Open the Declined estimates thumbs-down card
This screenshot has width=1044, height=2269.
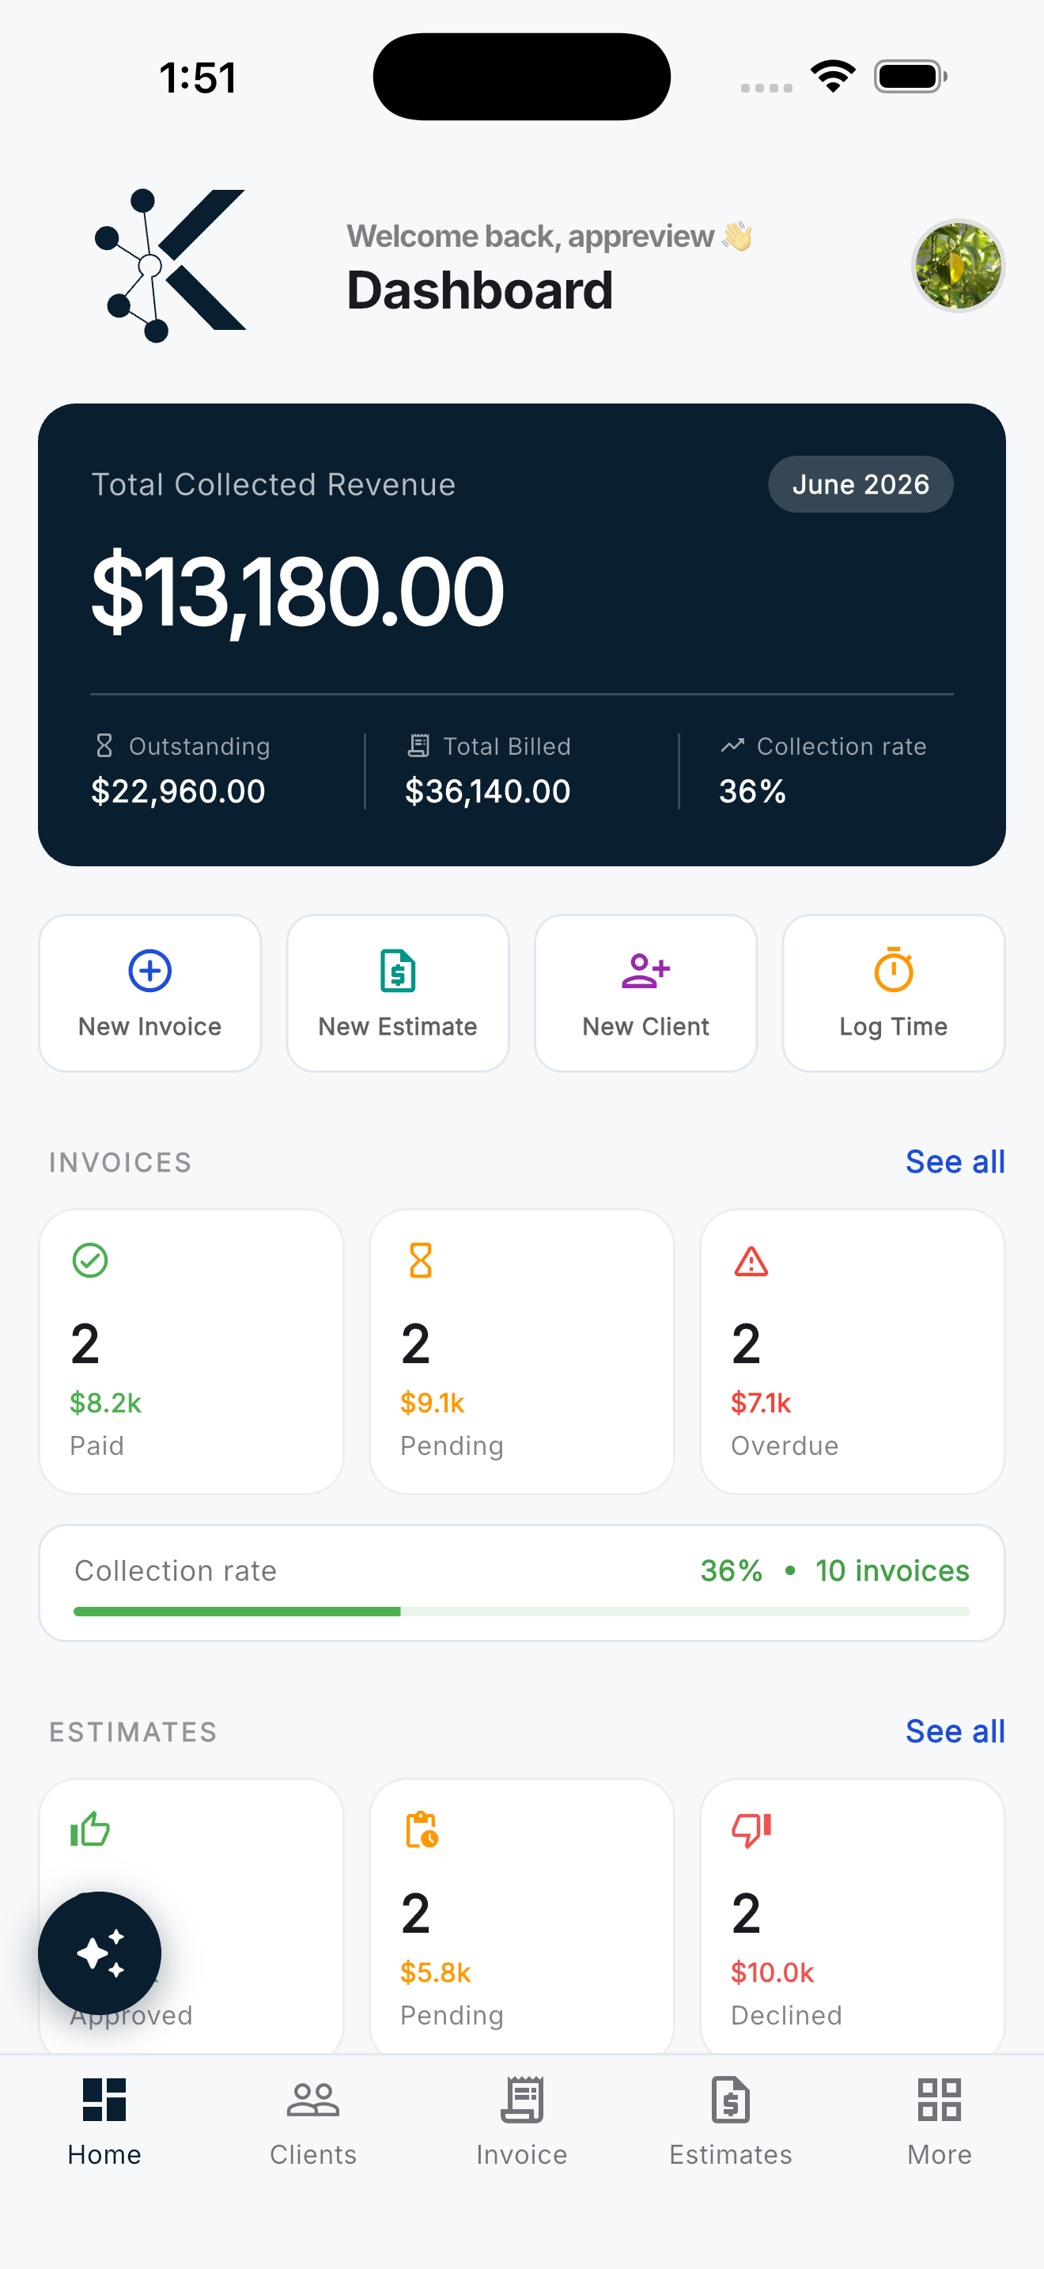tap(852, 1918)
